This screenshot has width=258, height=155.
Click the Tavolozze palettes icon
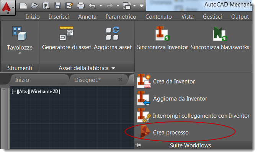tap(20, 34)
